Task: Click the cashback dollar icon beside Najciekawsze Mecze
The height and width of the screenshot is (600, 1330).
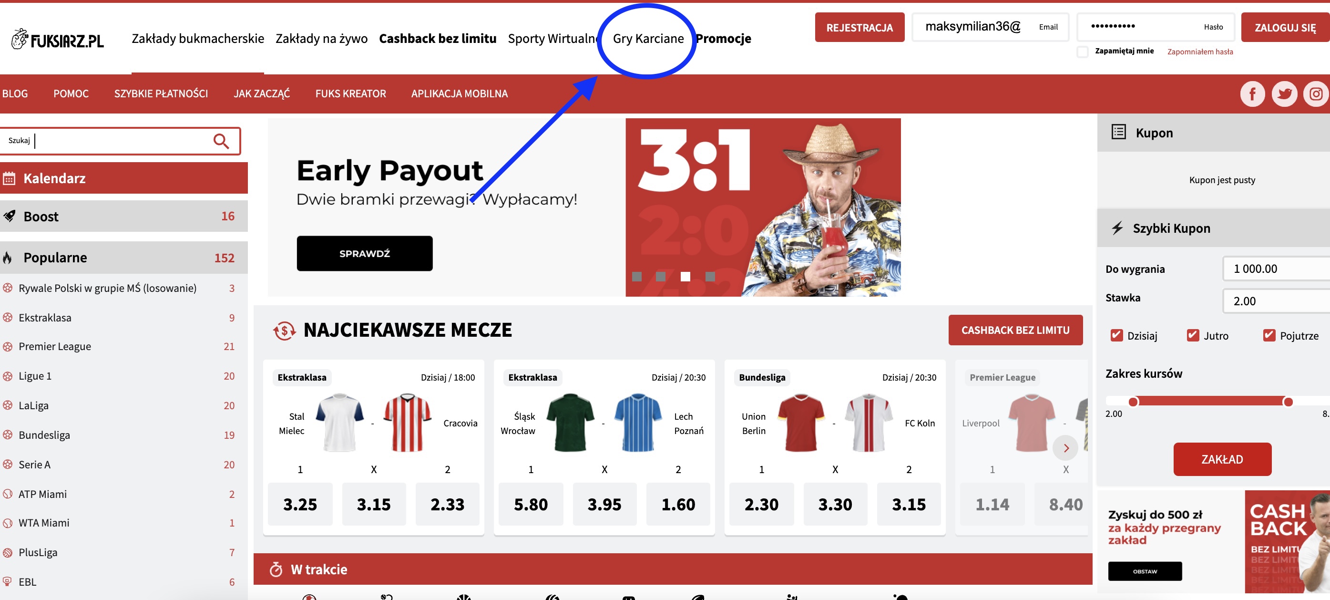Action: tap(284, 331)
